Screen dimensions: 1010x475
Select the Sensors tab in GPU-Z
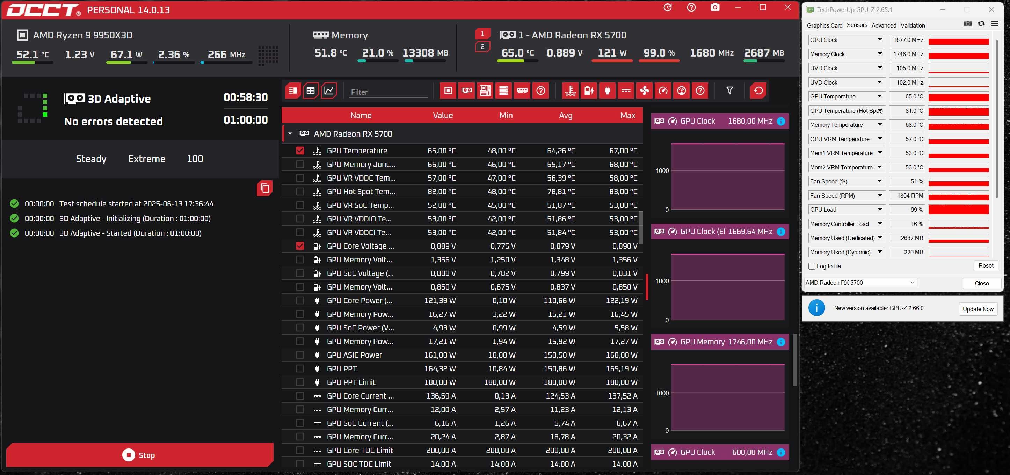857,25
